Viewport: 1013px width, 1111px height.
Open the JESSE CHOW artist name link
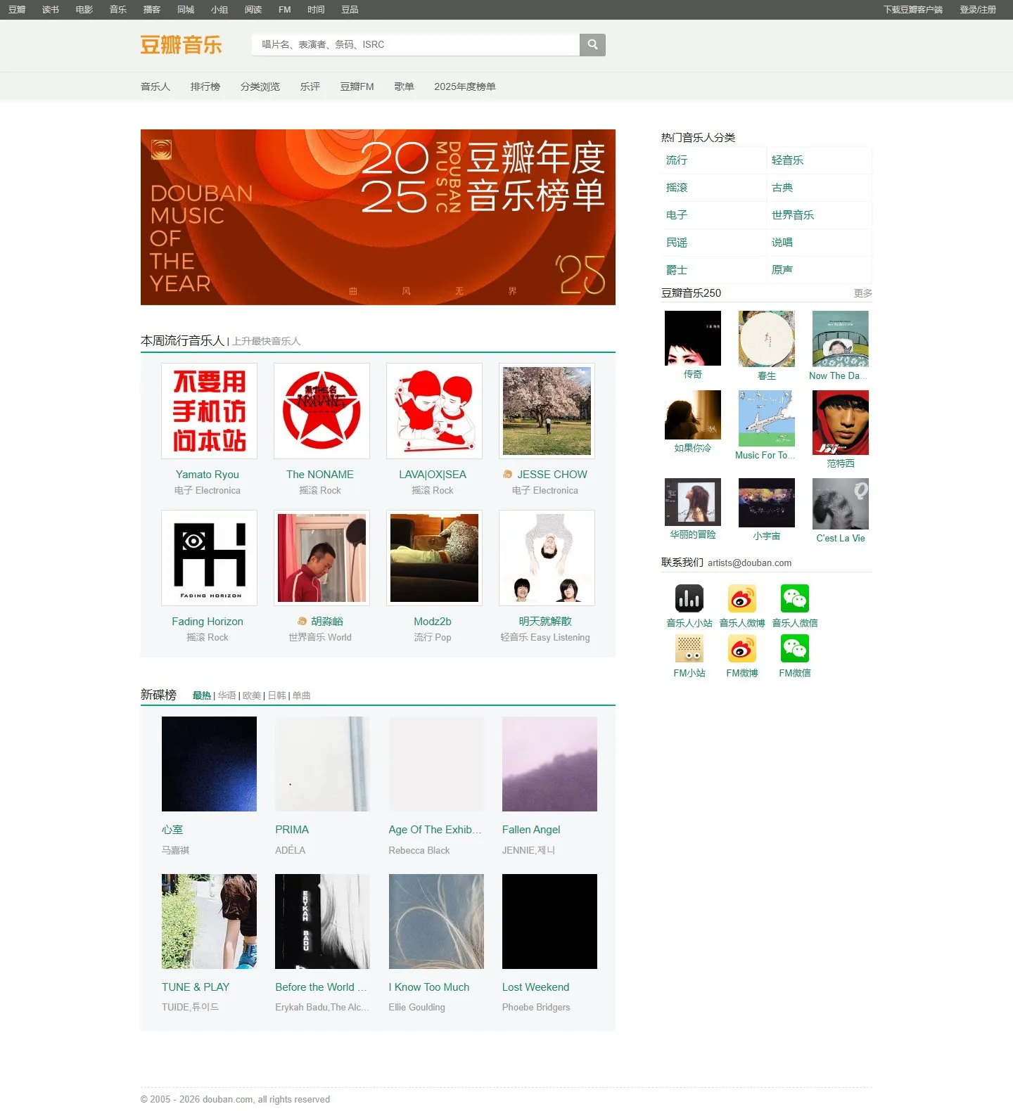552,475
